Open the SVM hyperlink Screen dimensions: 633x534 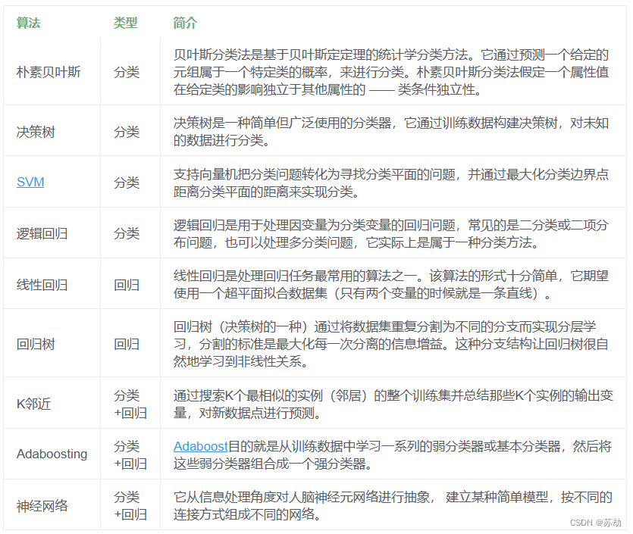pyautogui.click(x=30, y=183)
